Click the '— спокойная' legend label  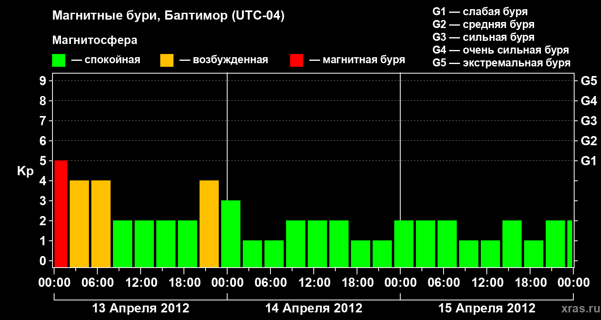click(x=106, y=60)
